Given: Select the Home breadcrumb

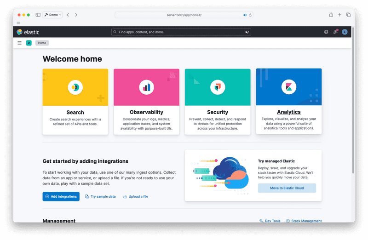Looking at the screenshot, I should (42, 43).
